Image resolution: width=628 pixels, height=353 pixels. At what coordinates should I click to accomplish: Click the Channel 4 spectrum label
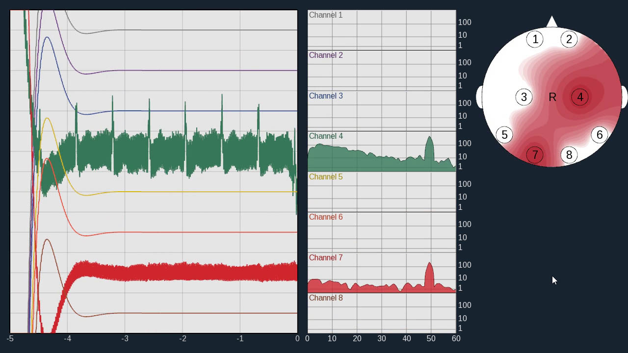pyautogui.click(x=325, y=136)
